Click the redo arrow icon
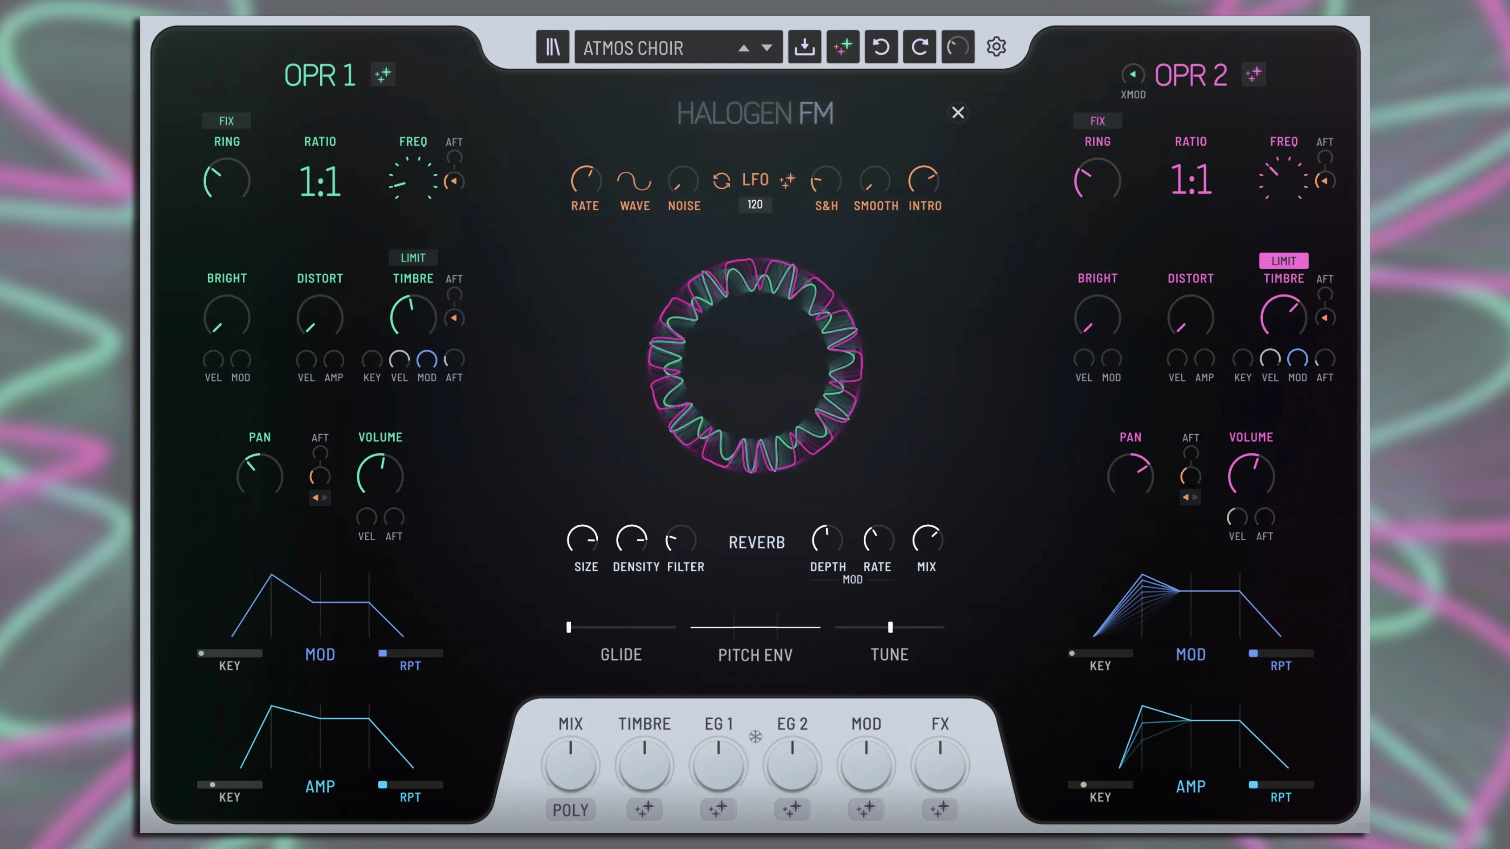 [919, 47]
